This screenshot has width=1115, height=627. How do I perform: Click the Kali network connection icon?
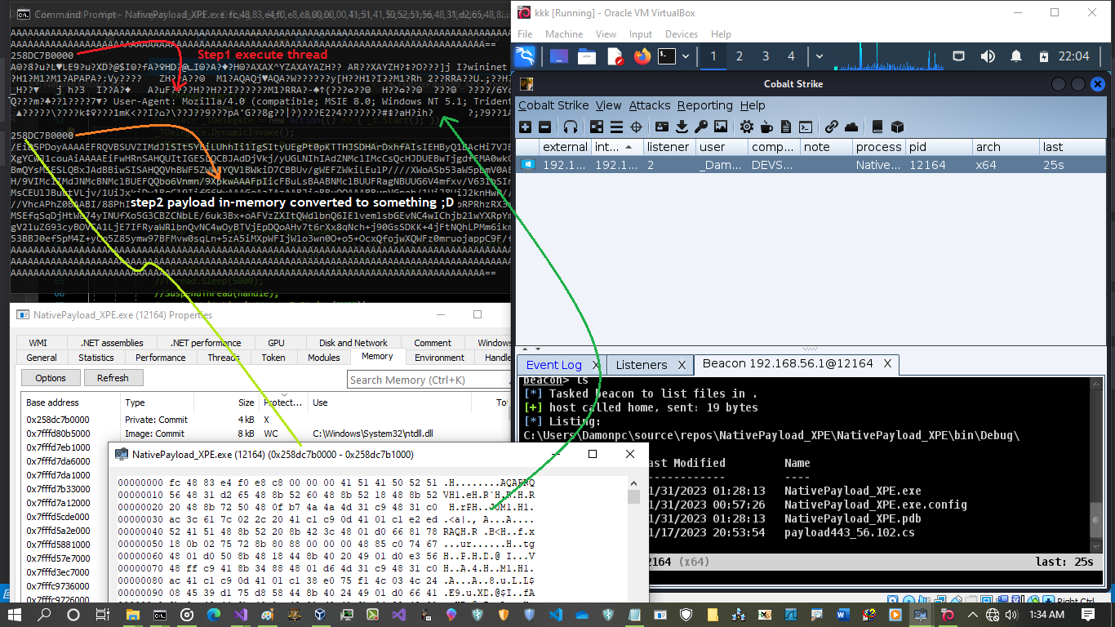pos(959,56)
